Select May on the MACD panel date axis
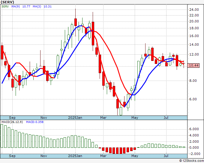Screen dimensions: 204x163 [135, 156]
